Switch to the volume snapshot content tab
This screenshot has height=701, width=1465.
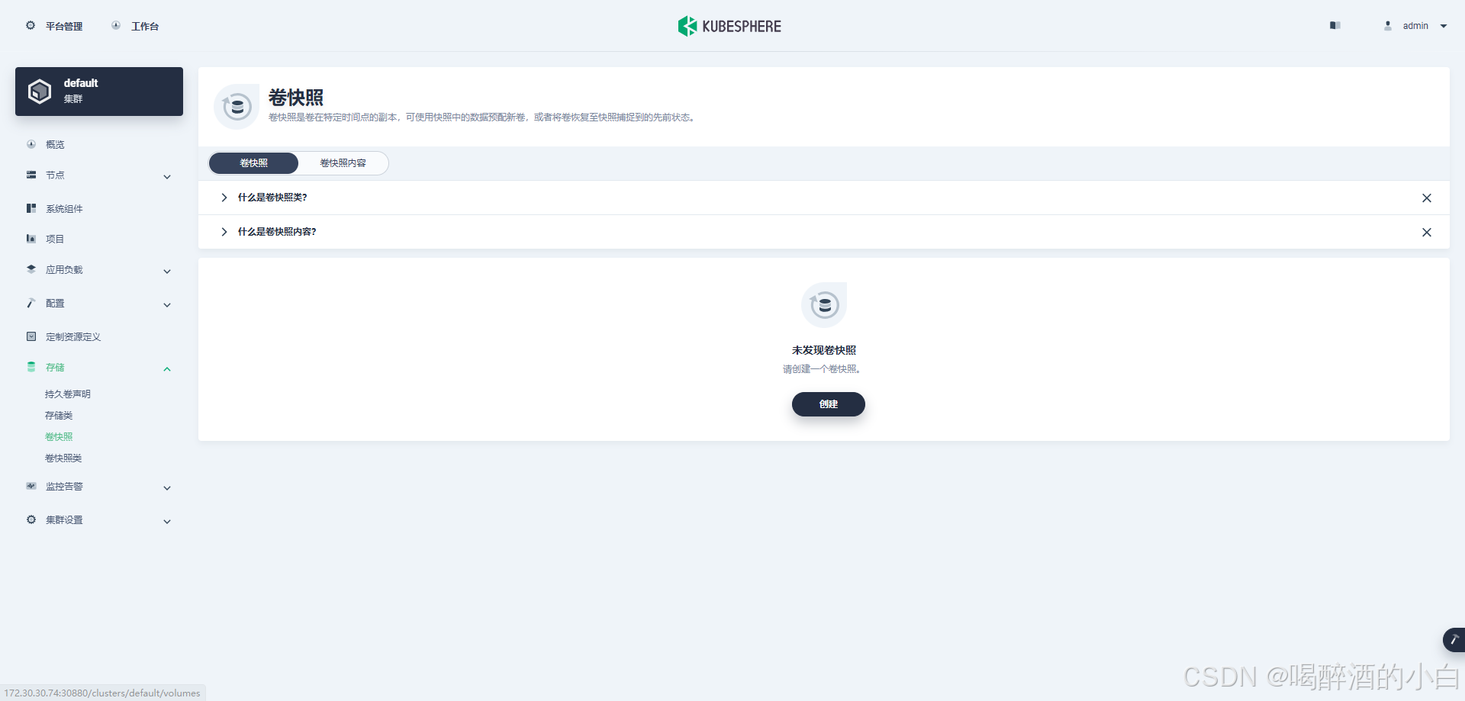343,163
